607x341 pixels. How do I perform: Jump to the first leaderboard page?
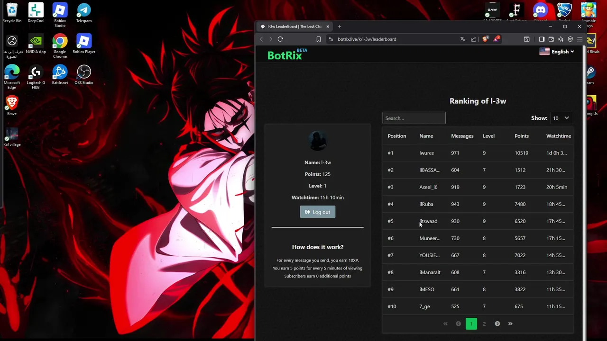click(445, 323)
